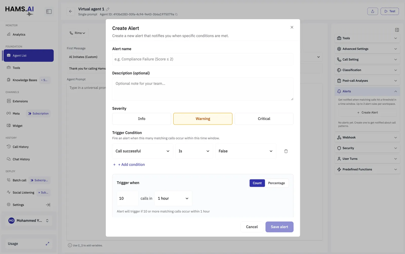Viewport: 405px width, 254px height.
Task: Select Info severity
Action: tap(141, 119)
